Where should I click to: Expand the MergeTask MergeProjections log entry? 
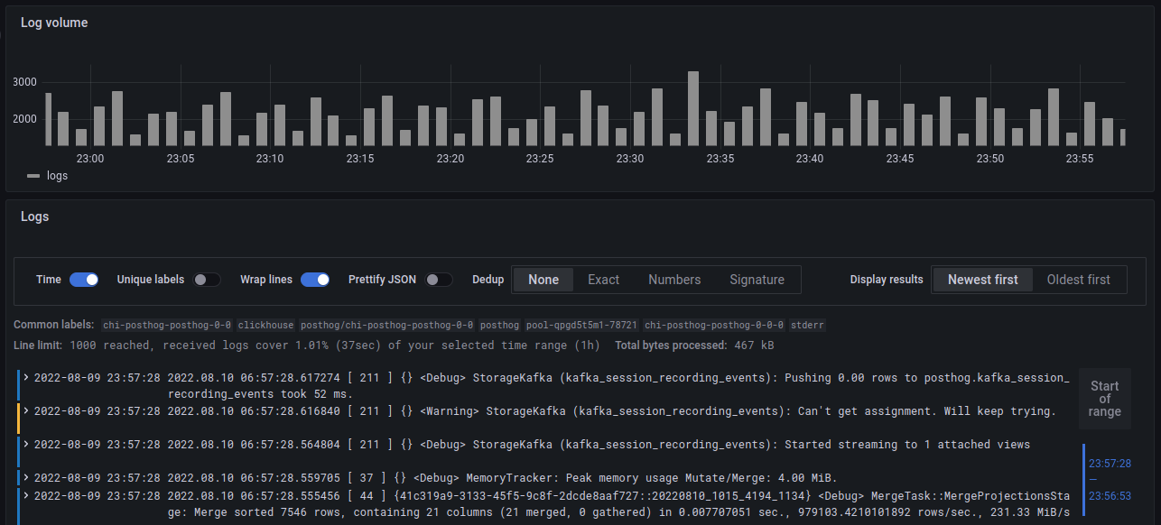[x=24, y=494]
